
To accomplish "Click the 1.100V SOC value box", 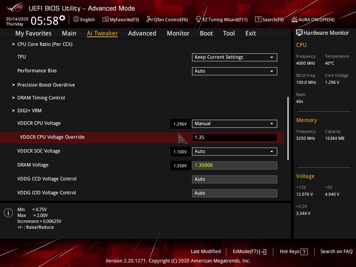I will [x=180, y=152].
